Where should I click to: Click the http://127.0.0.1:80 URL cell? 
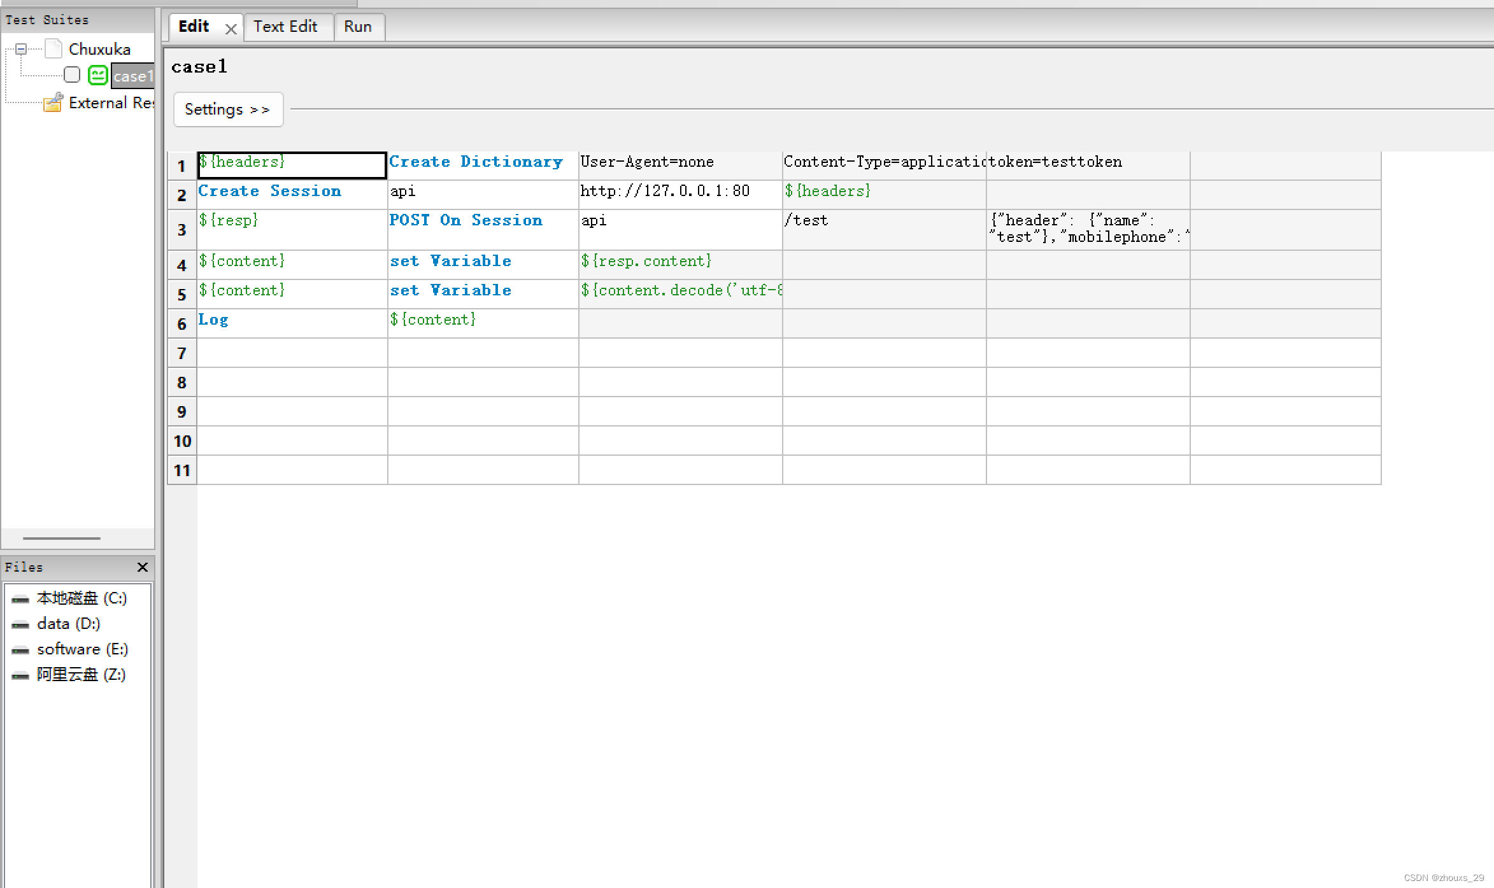point(665,192)
